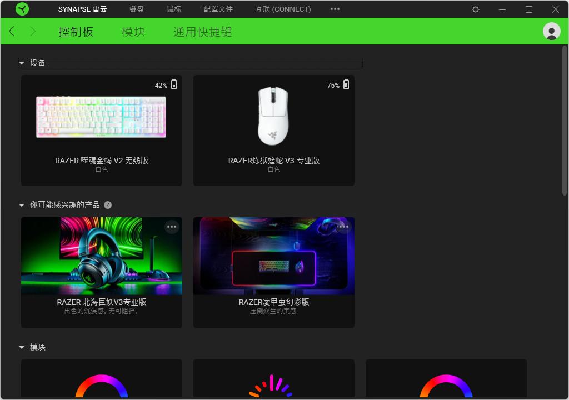This screenshot has height=400, width=569.
Task: Open 配置文件 from the top bar
Action: [218, 9]
